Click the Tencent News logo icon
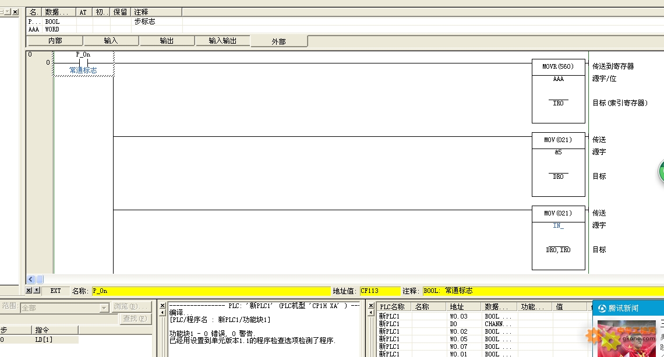This screenshot has width=664, height=357. [x=602, y=308]
